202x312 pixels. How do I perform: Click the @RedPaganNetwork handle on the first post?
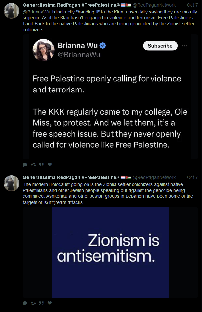pyautogui.click(x=154, y=5)
